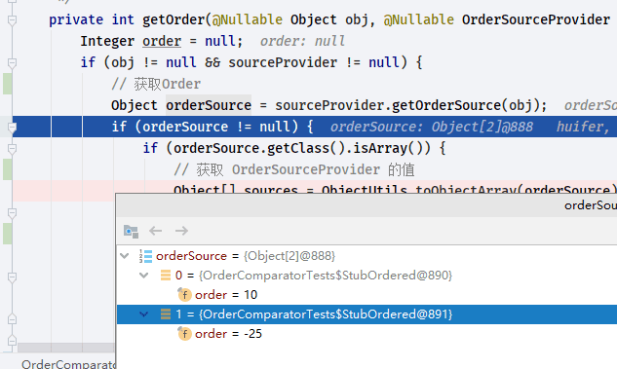Open the OrderComparator editor tab at bottom
This screenshot has width=617, height=369.
tap(68, 364)
